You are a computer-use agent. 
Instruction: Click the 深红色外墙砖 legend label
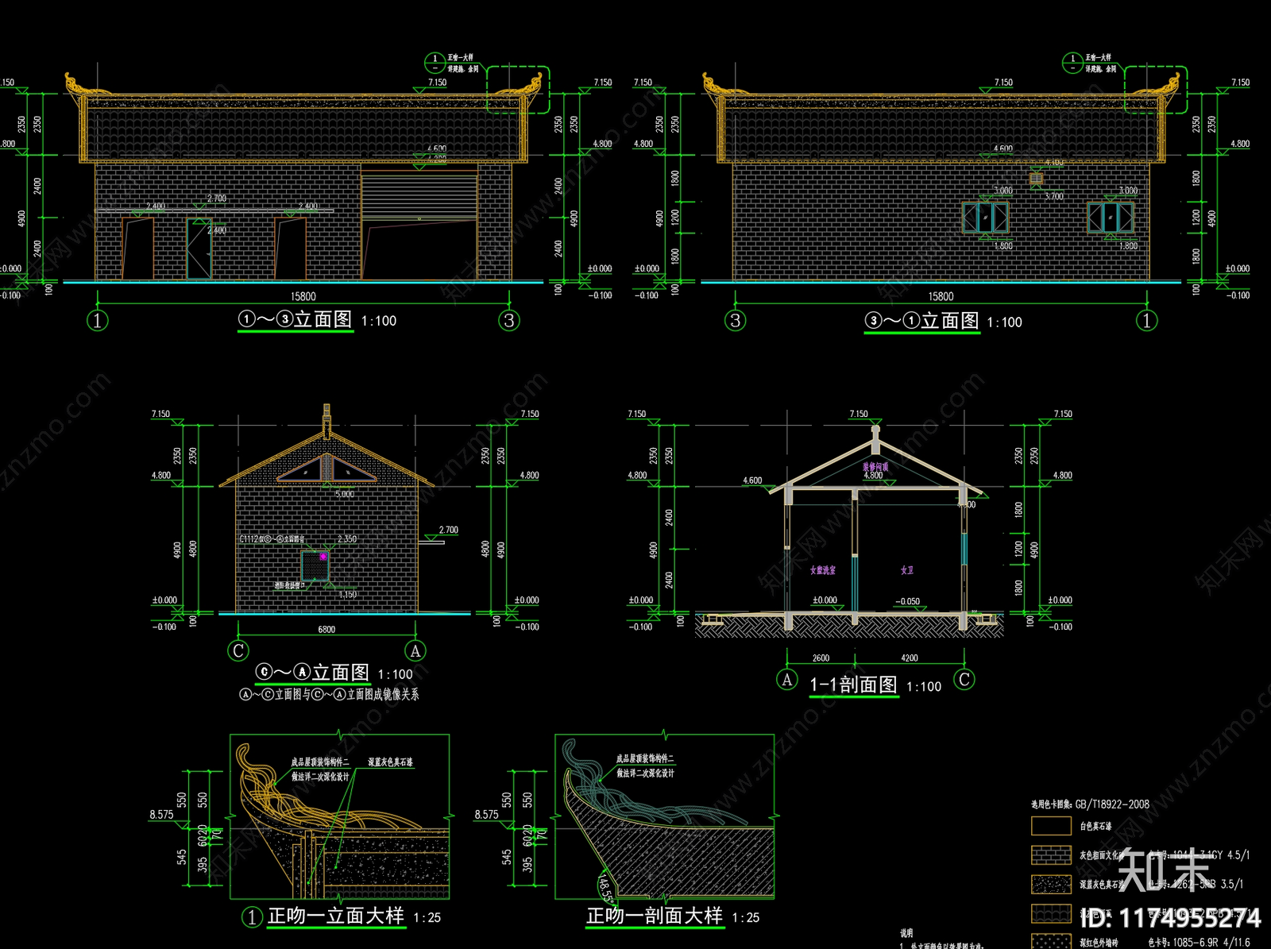pos(1099,943)
